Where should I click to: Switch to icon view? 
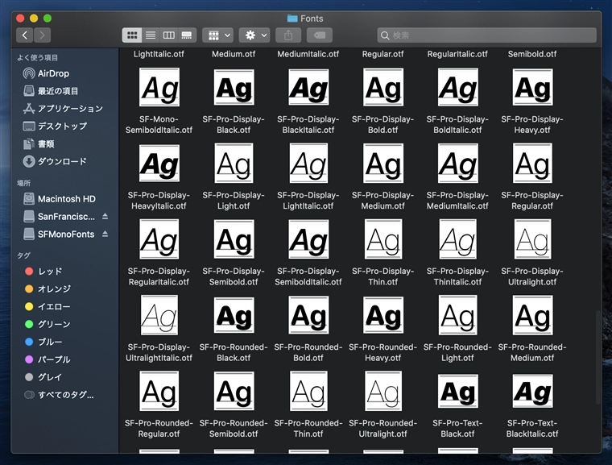132,35
